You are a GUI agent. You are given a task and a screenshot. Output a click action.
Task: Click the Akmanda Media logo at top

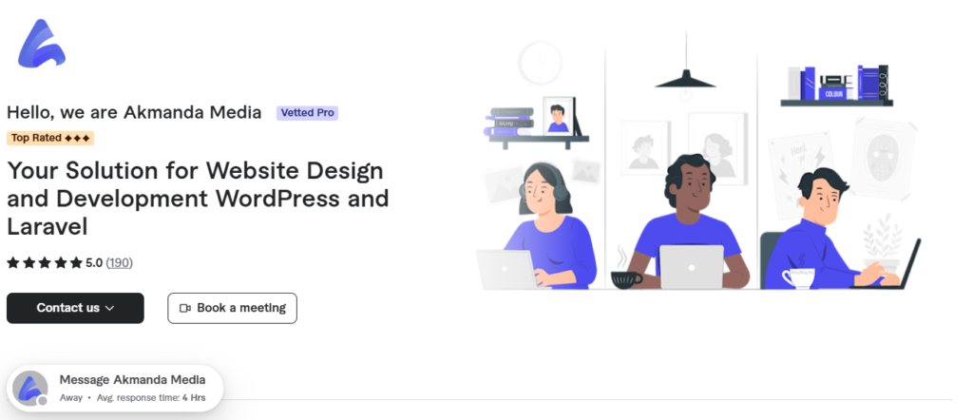click(42, 43)
